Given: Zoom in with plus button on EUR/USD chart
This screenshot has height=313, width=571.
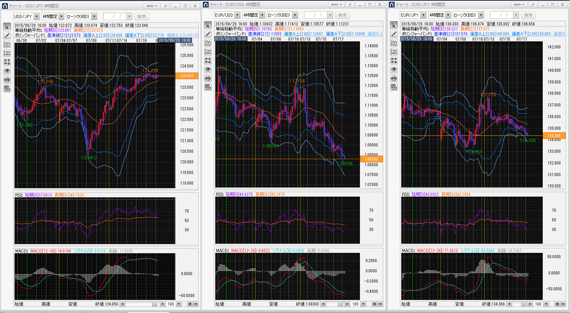Looking at the screenshot, I should pyautogui.click(x=374, y=304).
